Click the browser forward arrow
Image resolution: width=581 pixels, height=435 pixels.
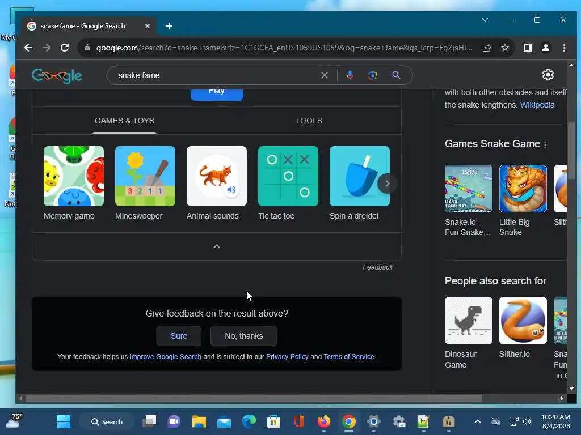(x=47, y=48)
